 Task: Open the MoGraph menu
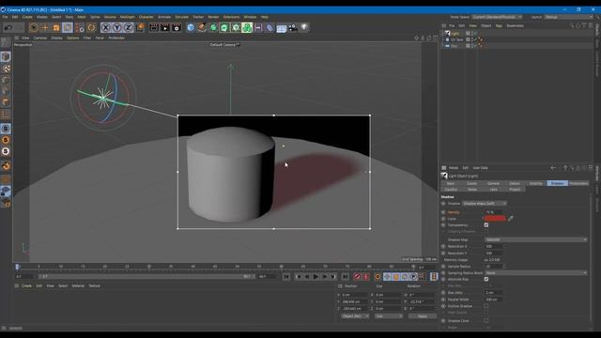coord(128,17)
